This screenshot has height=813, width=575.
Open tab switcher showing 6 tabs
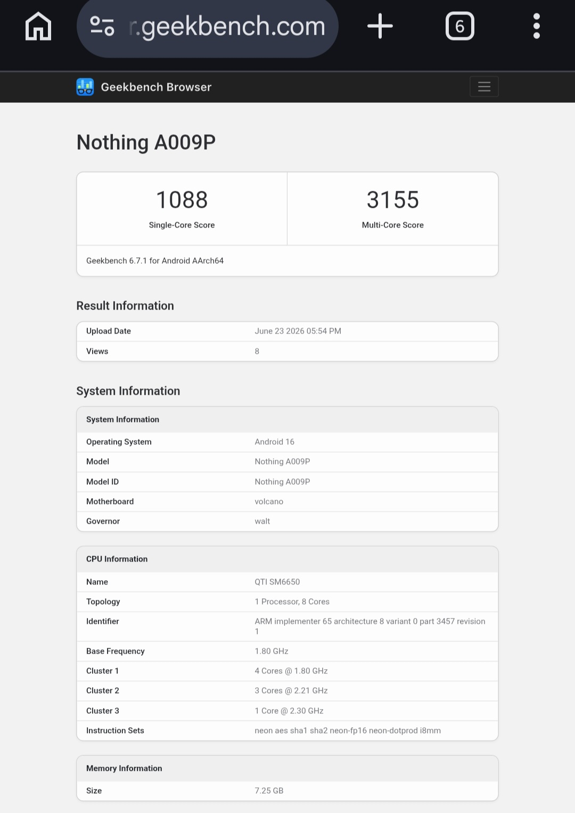(460, 26)
